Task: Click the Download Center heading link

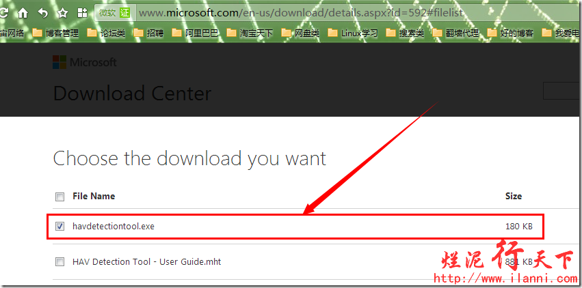Action: [132, 93]
